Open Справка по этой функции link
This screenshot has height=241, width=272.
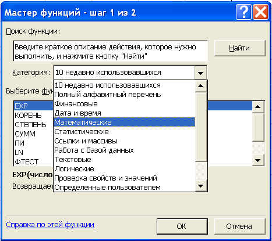[50, 225]
